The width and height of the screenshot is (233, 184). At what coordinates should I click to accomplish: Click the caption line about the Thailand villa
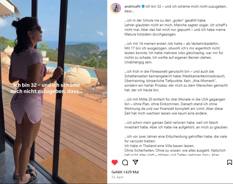pyautogui.click(x=159, y=146)
